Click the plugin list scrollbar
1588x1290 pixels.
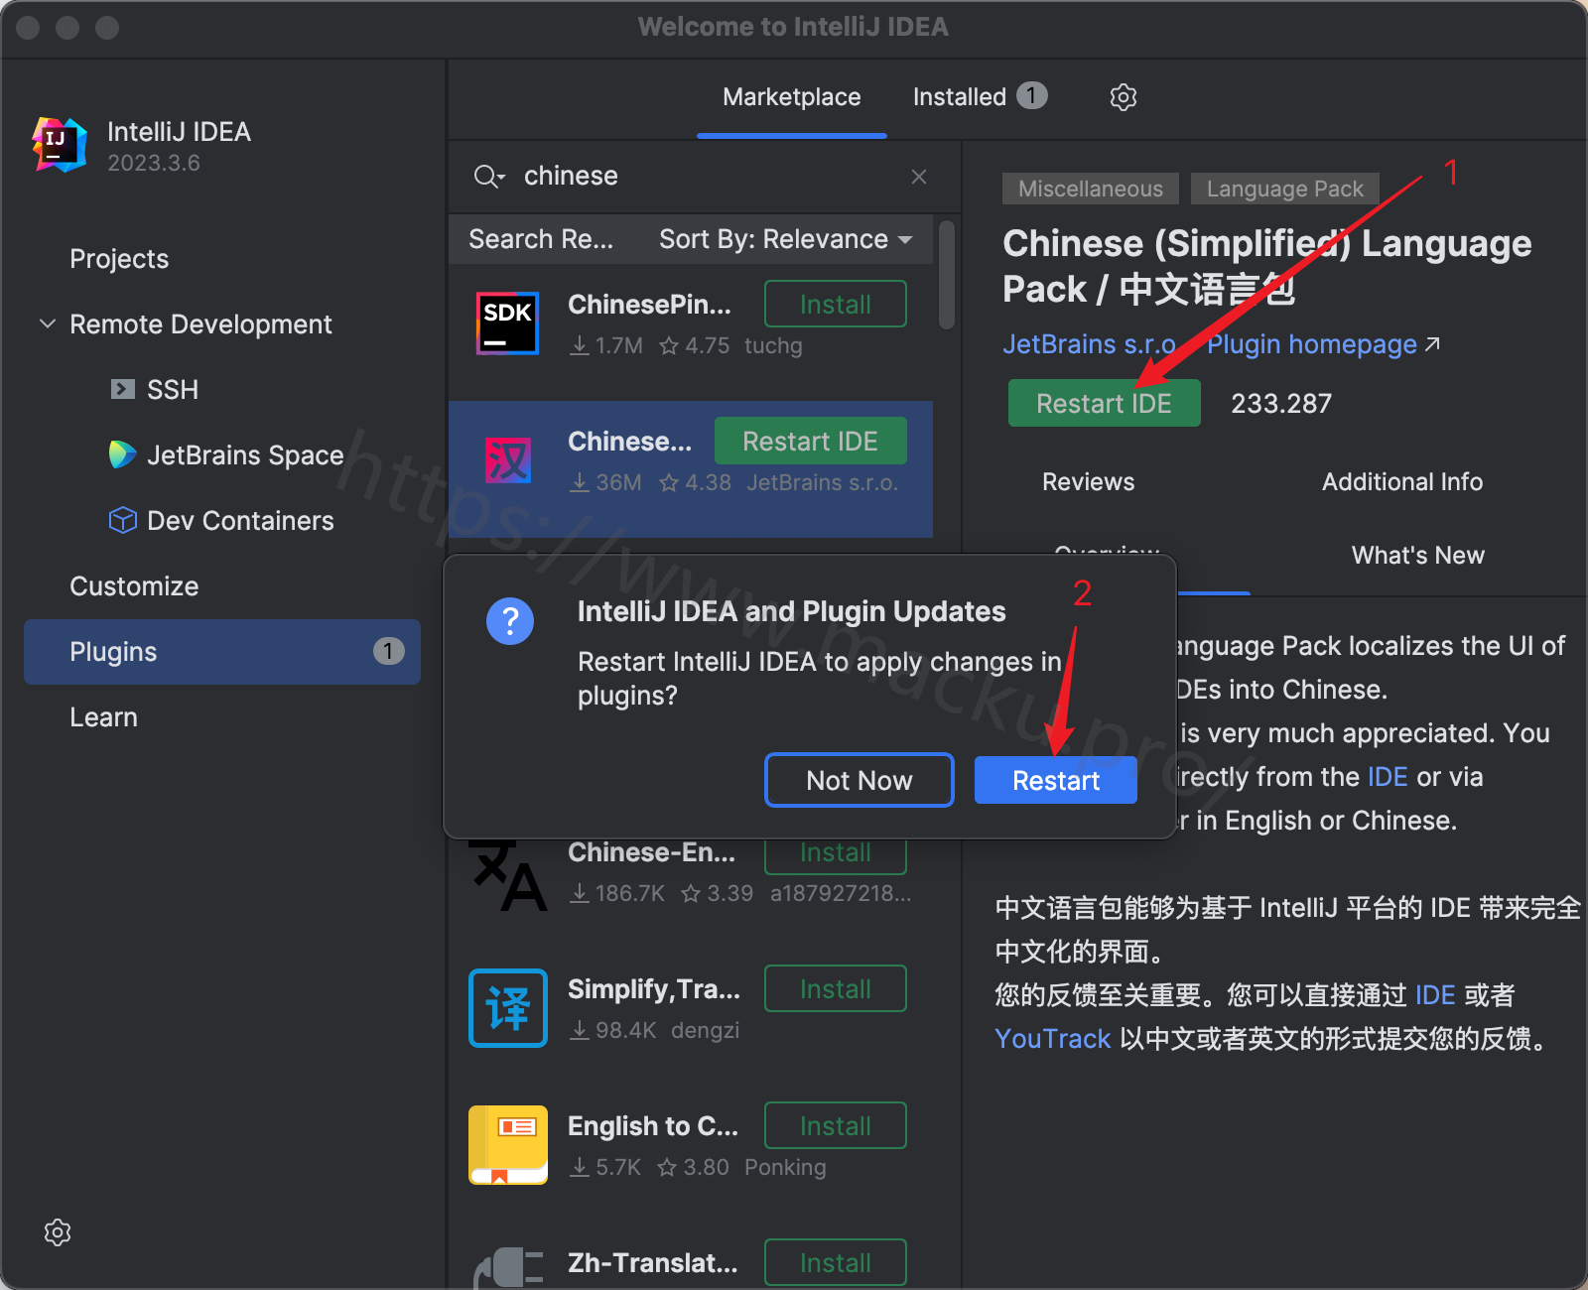pos(947,275)
